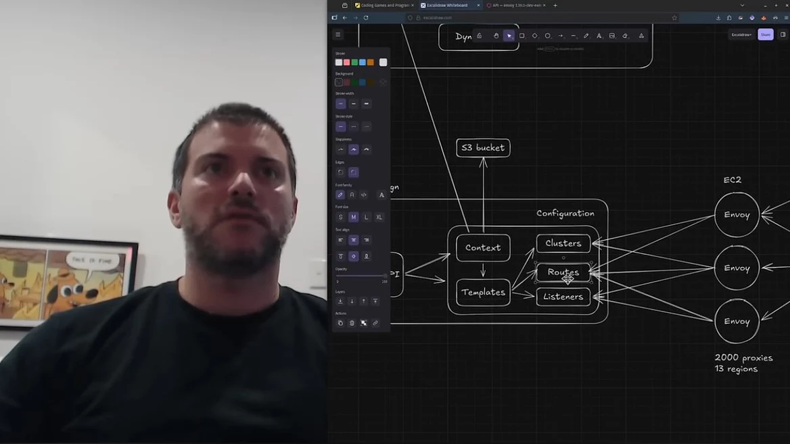790x444 pixels.
Task: Open a new browser tab
Action: point(555,5)
